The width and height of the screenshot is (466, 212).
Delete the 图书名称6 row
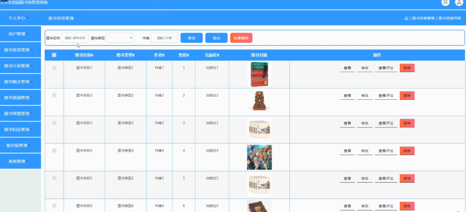pyautogui.click(x=407, y=206)
